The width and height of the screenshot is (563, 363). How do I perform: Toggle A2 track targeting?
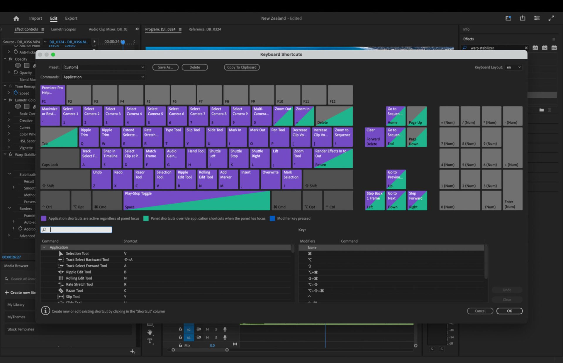(x=189, y=329)
